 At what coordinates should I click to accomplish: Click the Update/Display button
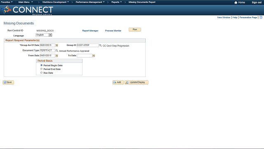tap(137, 82)
